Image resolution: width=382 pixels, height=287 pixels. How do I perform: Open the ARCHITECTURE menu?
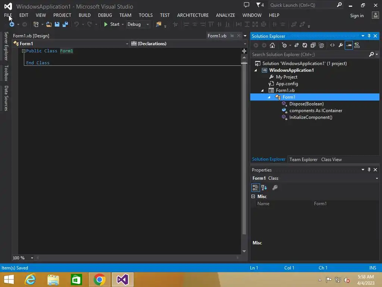coord(193,15)
